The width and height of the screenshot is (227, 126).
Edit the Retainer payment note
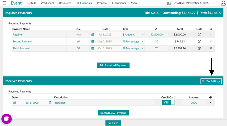click(199, 35)
